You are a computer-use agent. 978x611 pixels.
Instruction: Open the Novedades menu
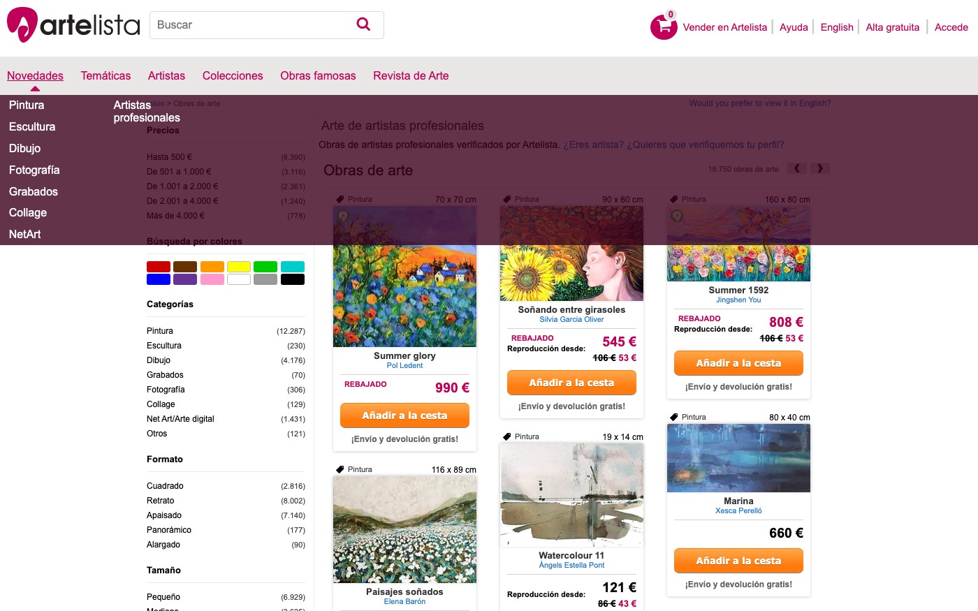click(35, 75)
